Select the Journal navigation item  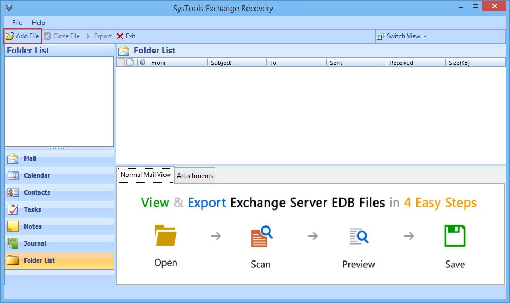59,243
